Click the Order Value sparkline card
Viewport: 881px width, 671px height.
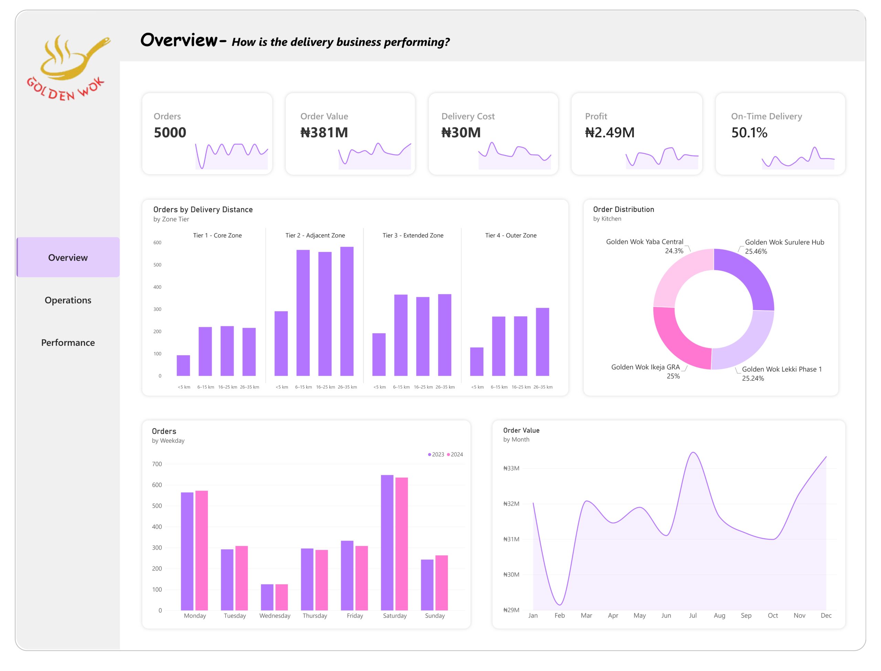click(350, 134)
